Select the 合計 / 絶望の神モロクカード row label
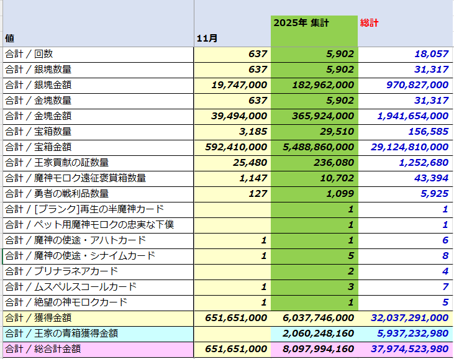 [66, 302]
